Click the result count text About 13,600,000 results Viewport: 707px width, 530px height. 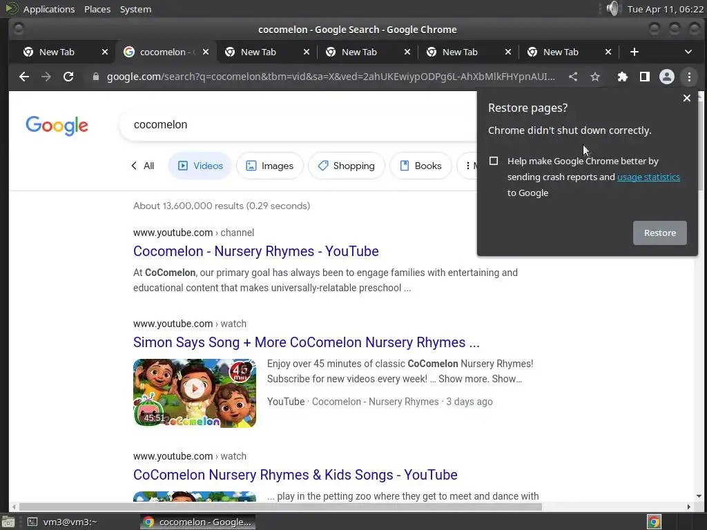pyautogui.click(x=222, y=206)
